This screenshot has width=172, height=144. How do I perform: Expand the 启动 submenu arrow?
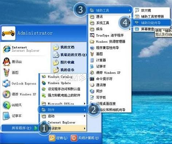tap(85, 116)
